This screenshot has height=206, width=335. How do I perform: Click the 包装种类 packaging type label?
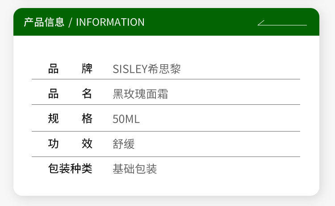[x=70, y=169]
